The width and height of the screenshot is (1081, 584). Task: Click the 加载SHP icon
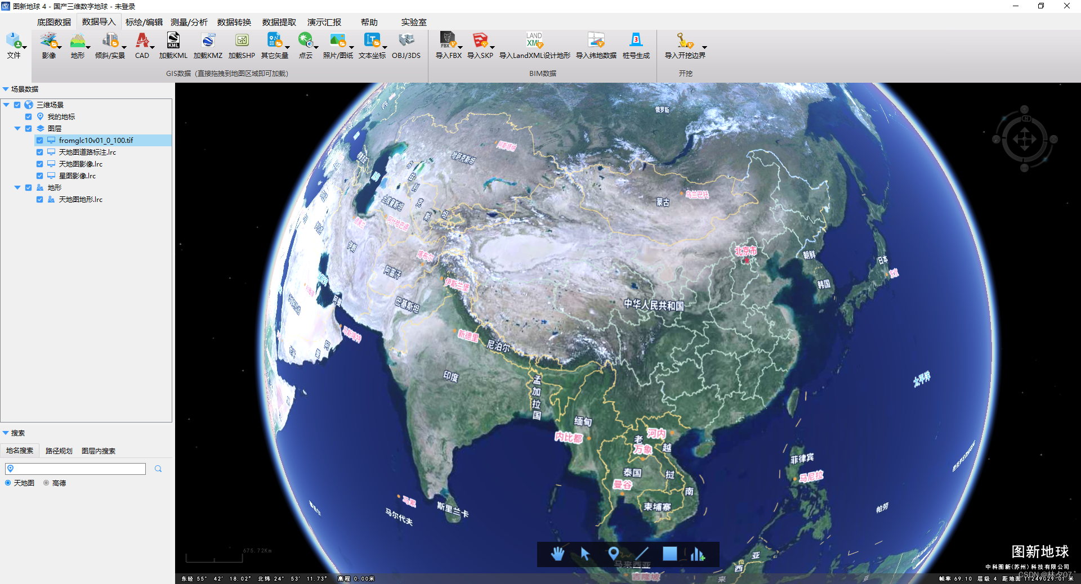(x=242, y=41)
